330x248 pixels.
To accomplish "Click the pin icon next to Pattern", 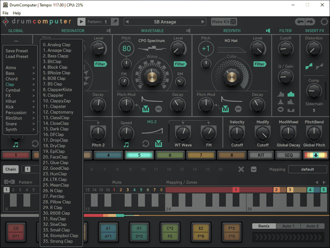I will click(115, 21).
